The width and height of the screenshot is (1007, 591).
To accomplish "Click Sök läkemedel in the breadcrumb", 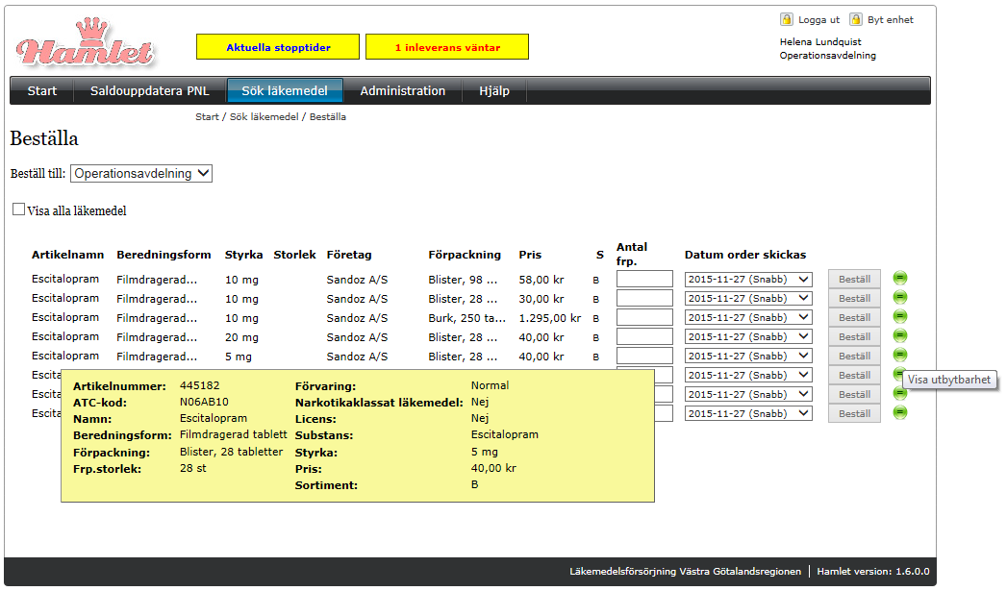I will [x=264, y=117].
